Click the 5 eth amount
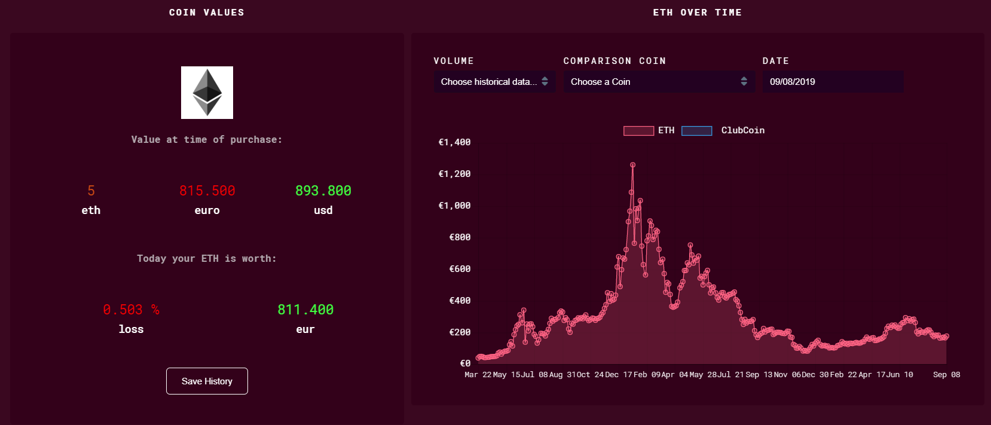This screenshot has height=425, width=991. click(91, 191)
